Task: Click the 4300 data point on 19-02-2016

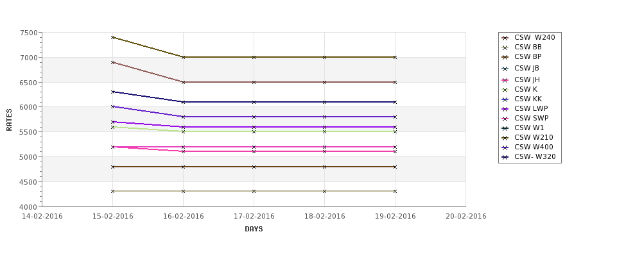Action: (396, 191)
